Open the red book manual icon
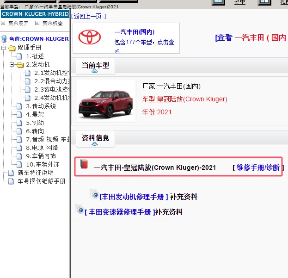The width and height of the screenshot is (288, 278). pos(84,164)
